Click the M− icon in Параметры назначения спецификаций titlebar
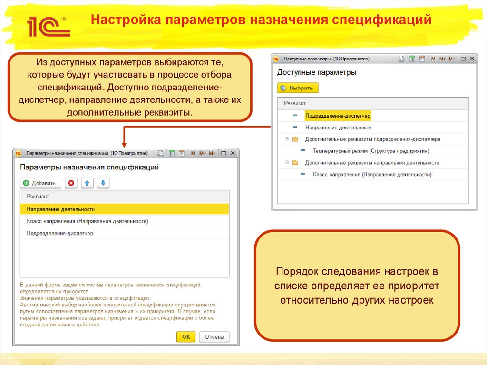The width and height of the screenshot is (487, 365). 212,153
